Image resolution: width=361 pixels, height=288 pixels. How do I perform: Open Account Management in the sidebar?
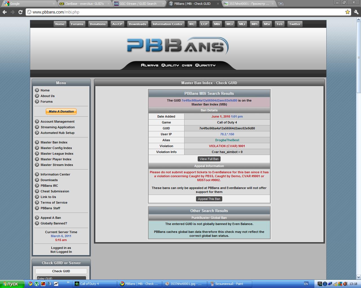tap(58, 121)
